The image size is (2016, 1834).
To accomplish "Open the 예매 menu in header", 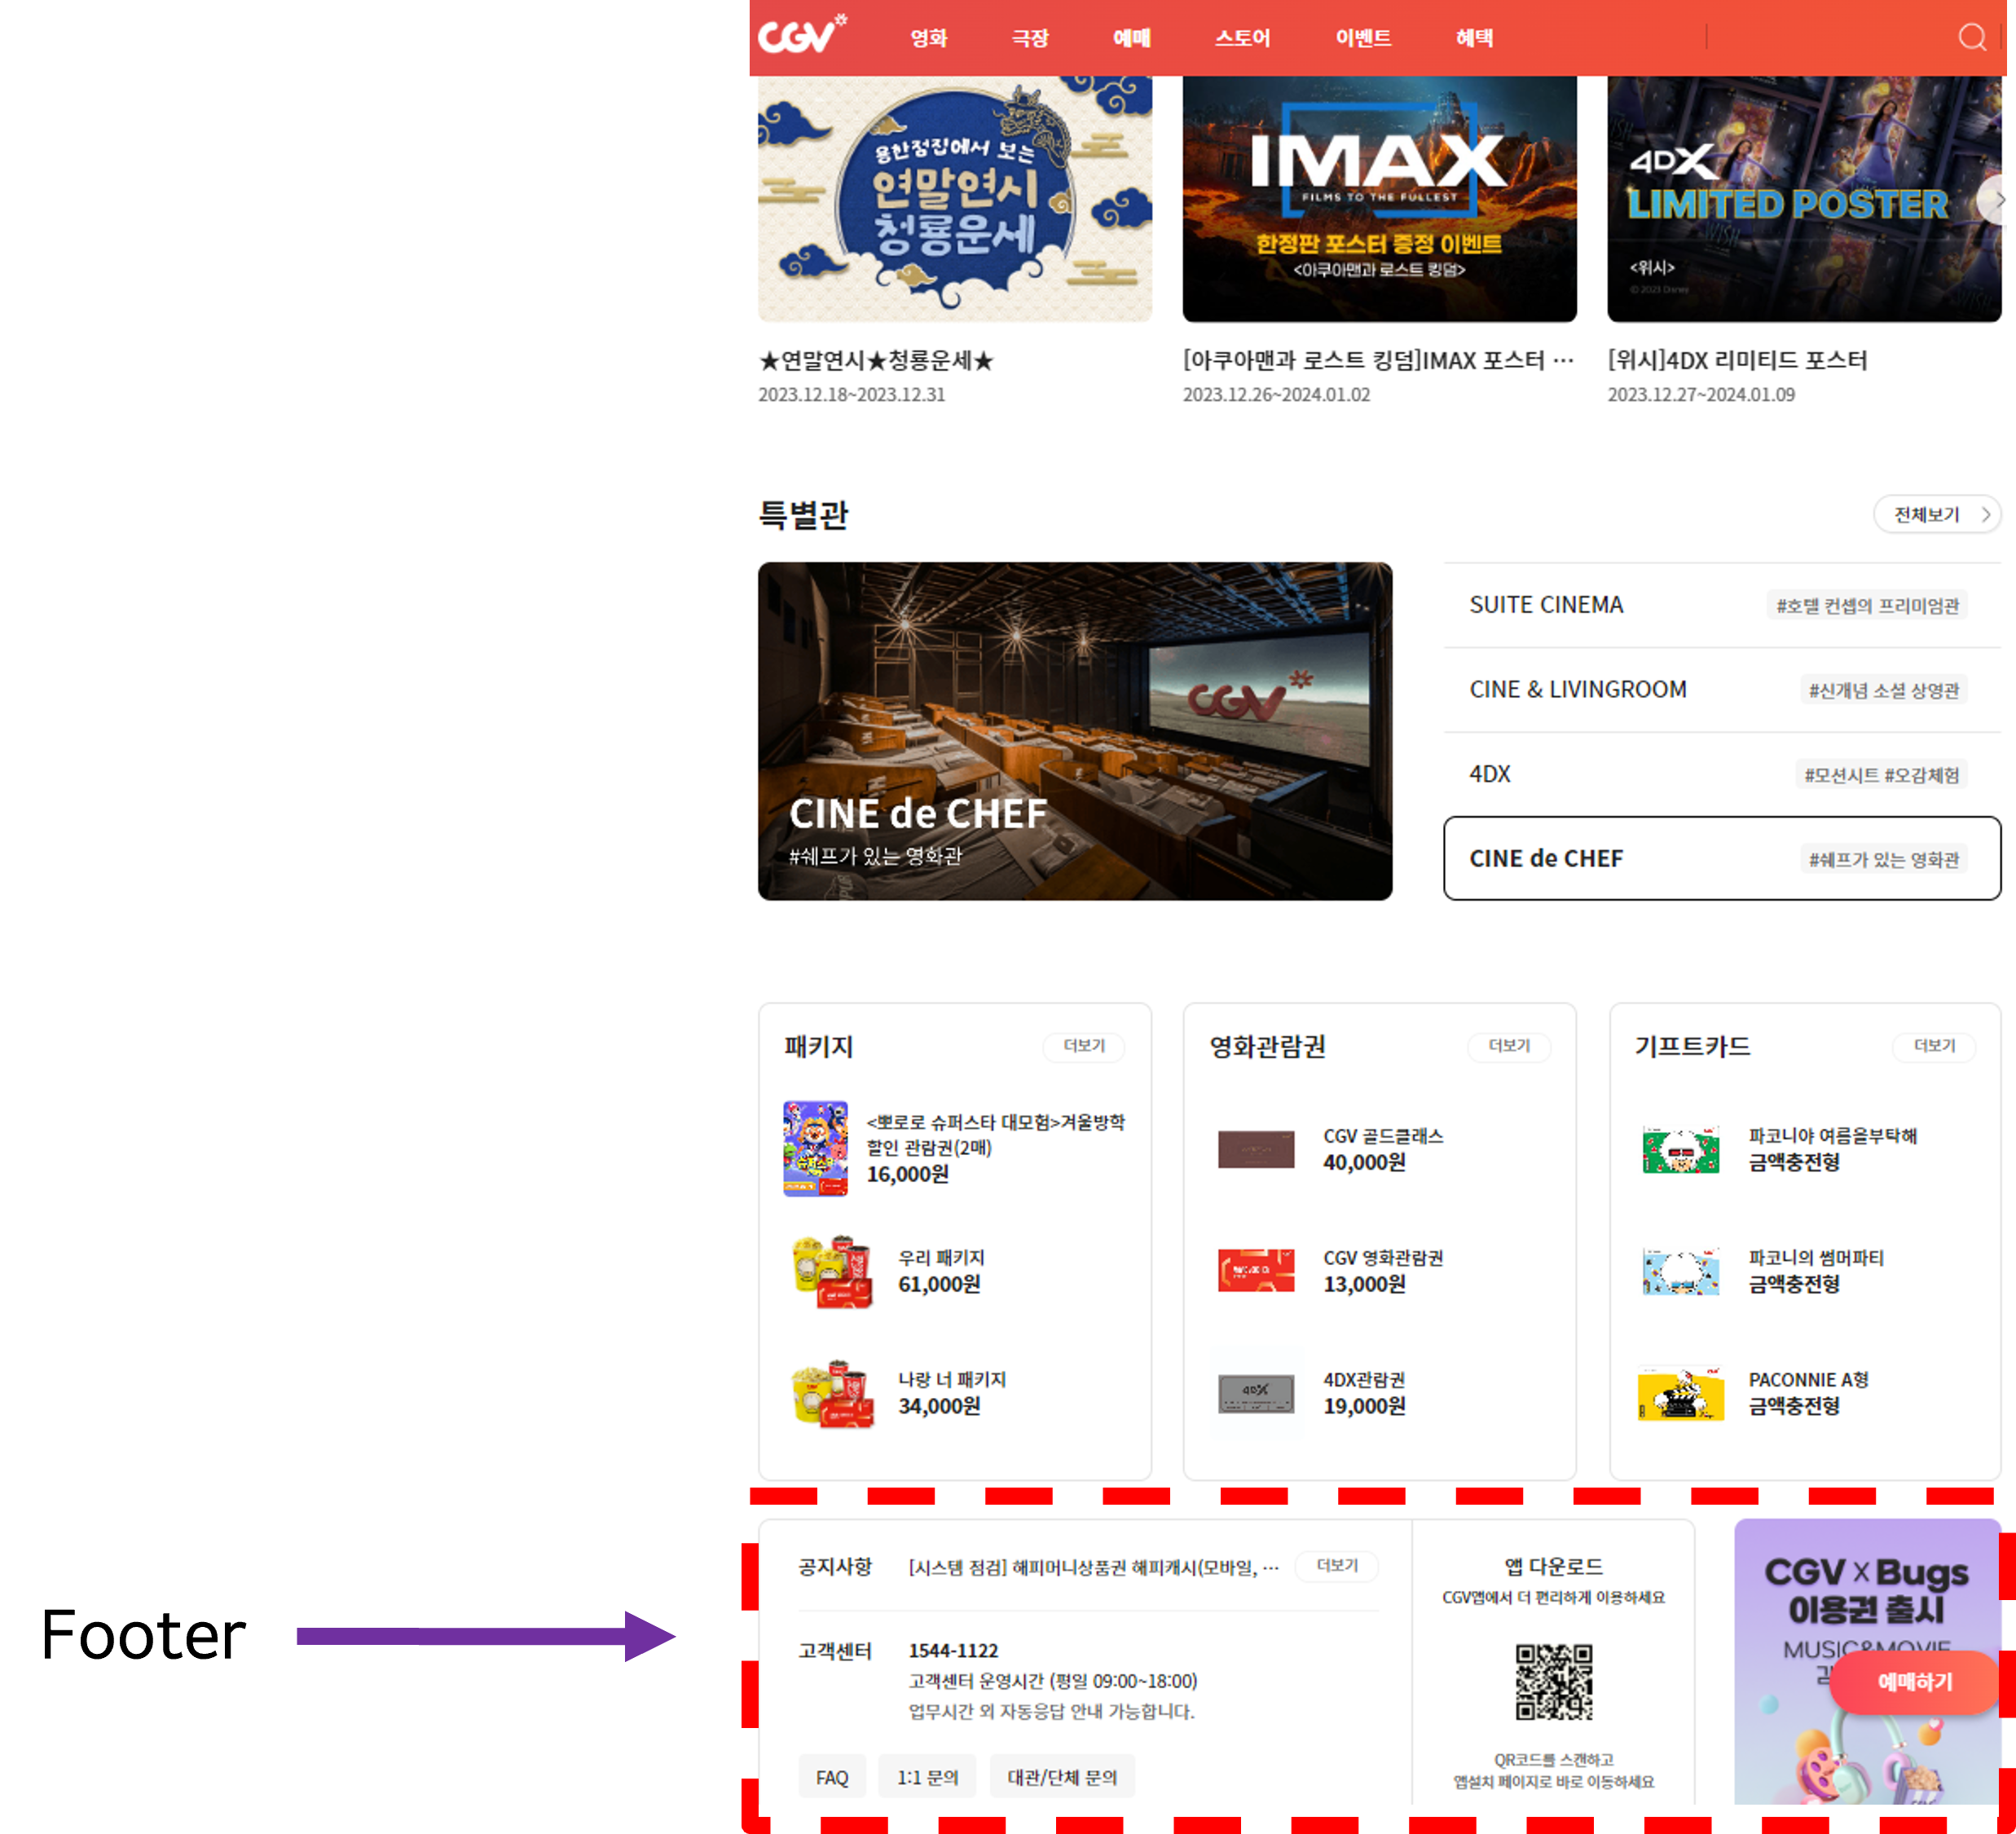I will point(1131,38).
